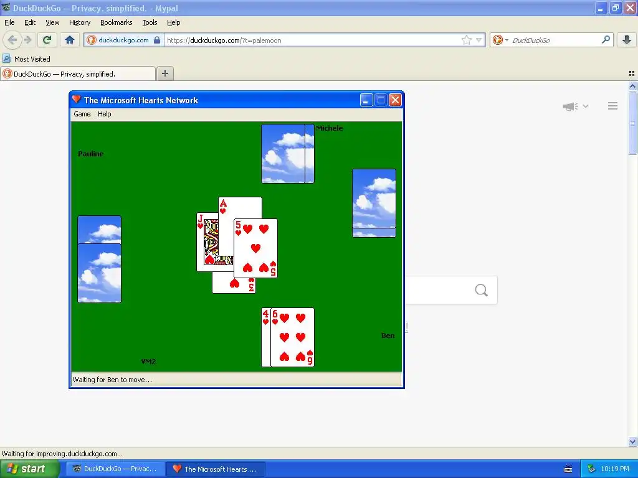Click Ben's face-down cards
This screenshot has width=638, height=478.
pyautogui.click(x=374, y=204)
